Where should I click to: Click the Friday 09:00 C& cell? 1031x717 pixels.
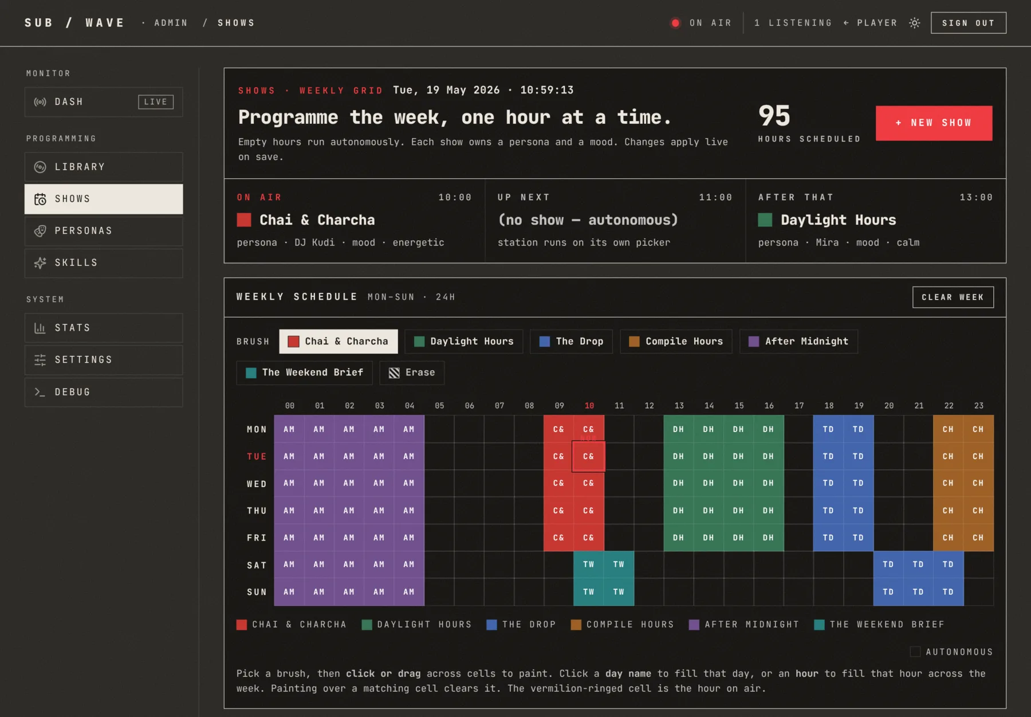point(558,538)
